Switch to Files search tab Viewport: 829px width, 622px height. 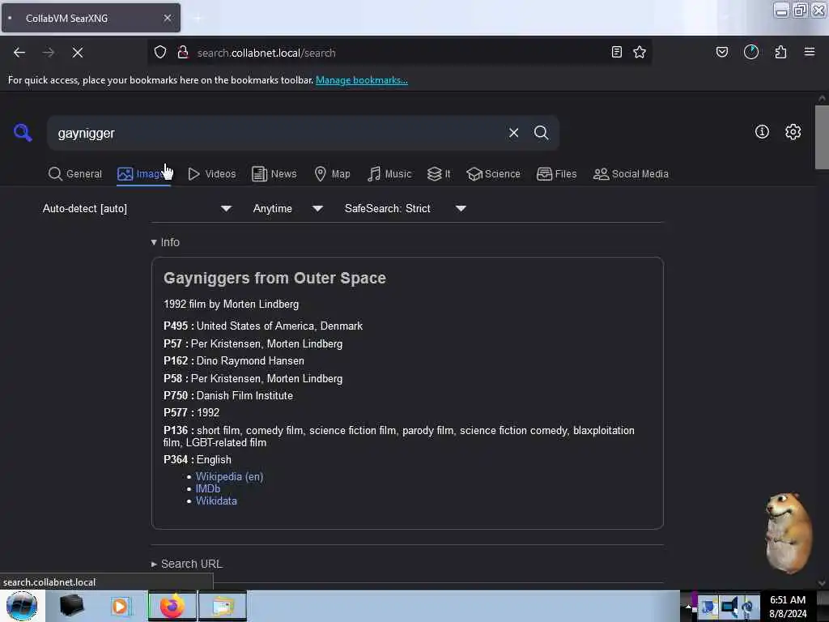point(556,174)
